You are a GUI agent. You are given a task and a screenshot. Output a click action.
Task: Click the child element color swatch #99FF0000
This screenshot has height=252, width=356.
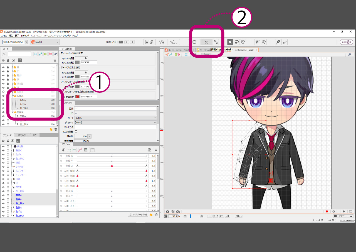click(77, 97)
